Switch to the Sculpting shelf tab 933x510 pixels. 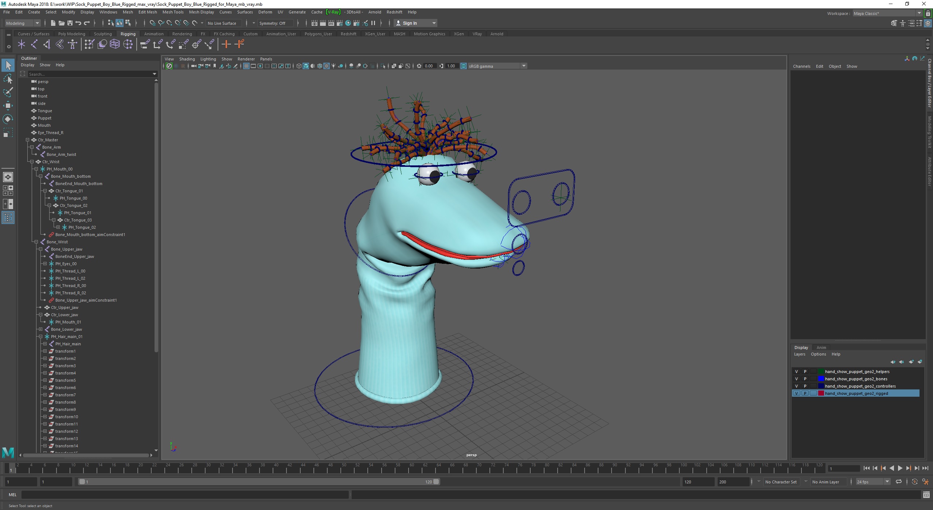click(103, 34)
